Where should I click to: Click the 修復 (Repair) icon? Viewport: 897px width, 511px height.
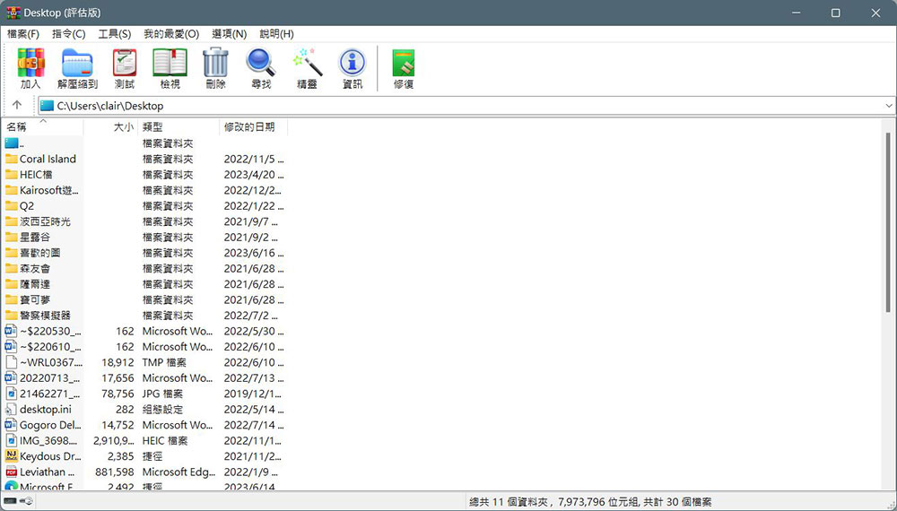point(404,64)
